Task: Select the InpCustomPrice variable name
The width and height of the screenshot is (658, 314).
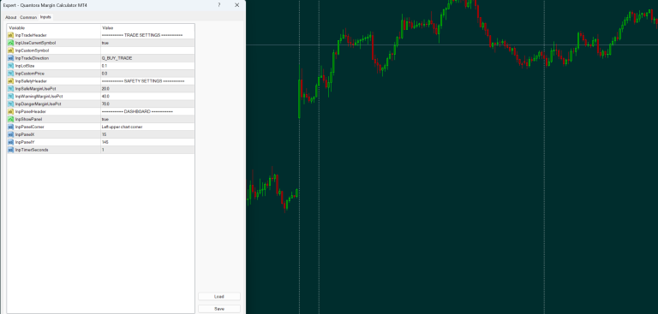Action: coord(29,74)
